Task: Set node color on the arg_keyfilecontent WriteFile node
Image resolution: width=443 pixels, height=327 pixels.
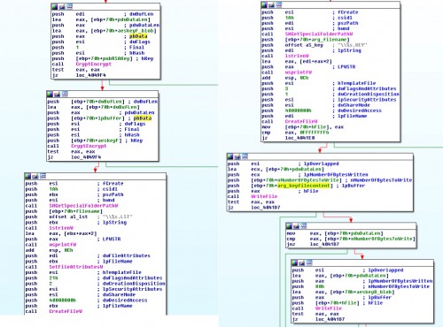Action: click(230, 156)
